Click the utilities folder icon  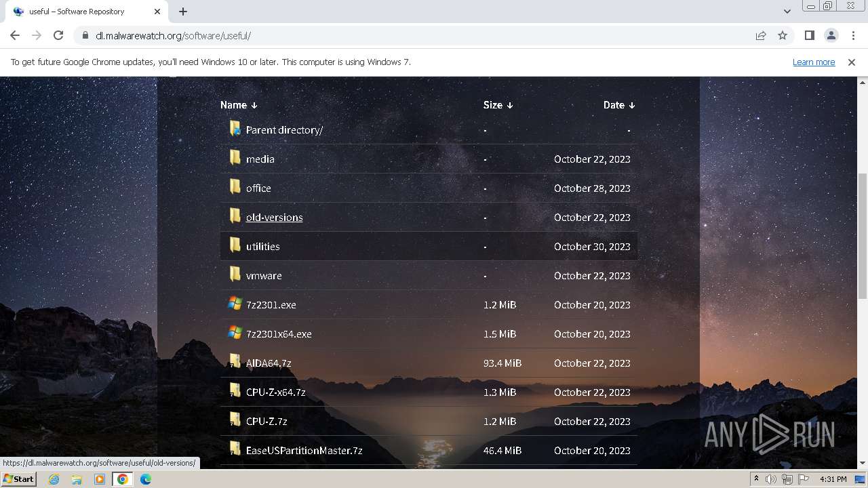(x=235, y=245)
